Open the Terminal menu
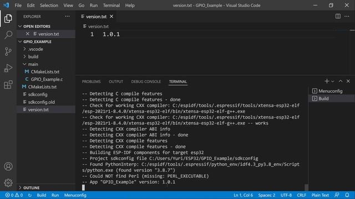355x199 pixels. pyautogui.click(x=111, y=5)
